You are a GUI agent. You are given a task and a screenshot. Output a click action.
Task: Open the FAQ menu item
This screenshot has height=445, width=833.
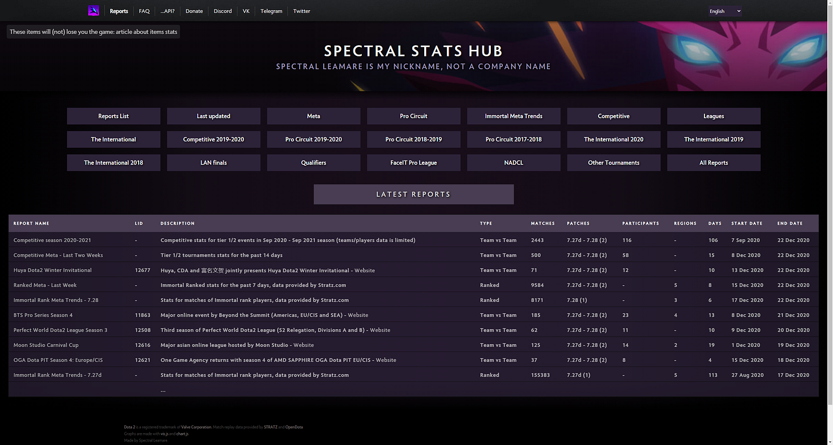coord(144,11)
